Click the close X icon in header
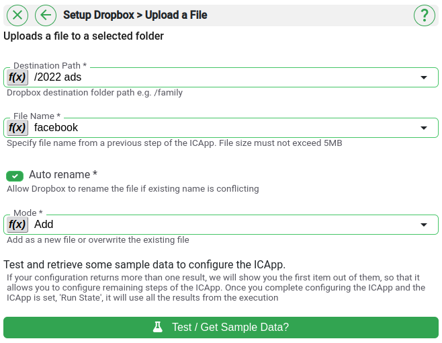The width and height of the screenshot is (442, 343). point(17,15)
